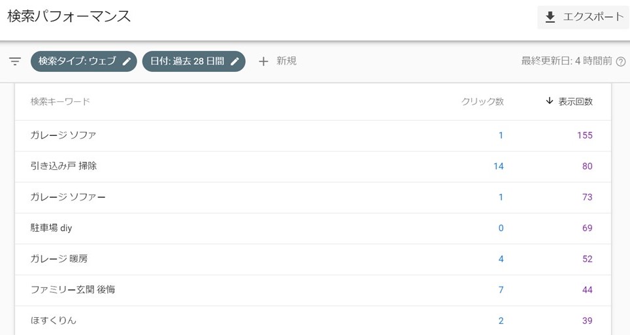Toggle sort arrow beside 表示回数
This screenshot has width=630, height=335.
[x=549, y=101]
